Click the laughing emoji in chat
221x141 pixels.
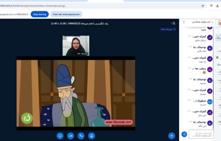(x=204, y=72)
